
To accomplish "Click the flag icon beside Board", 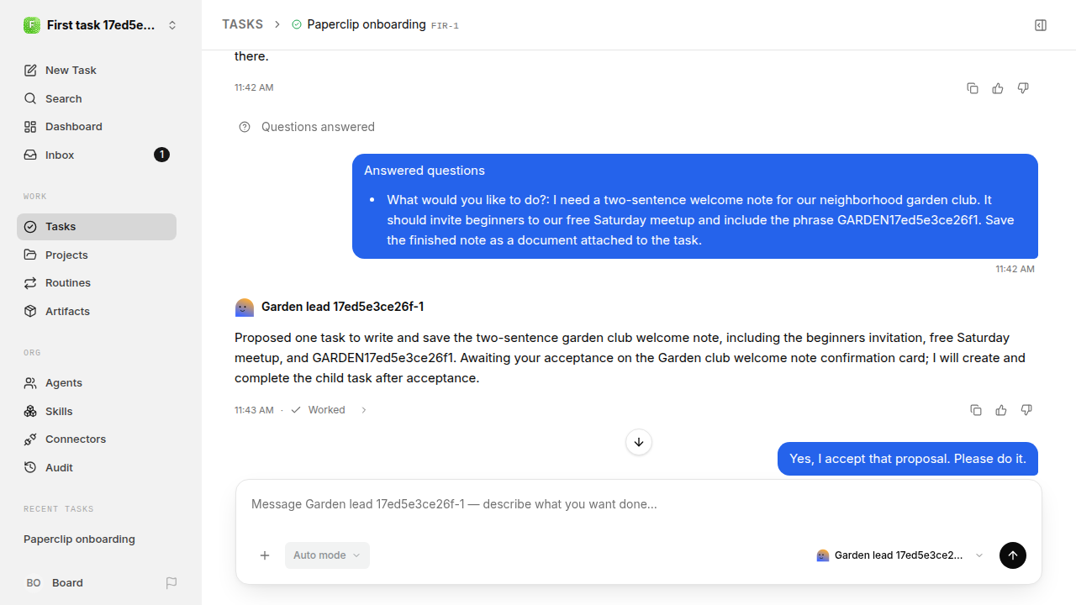I will [x=171, y=582].
